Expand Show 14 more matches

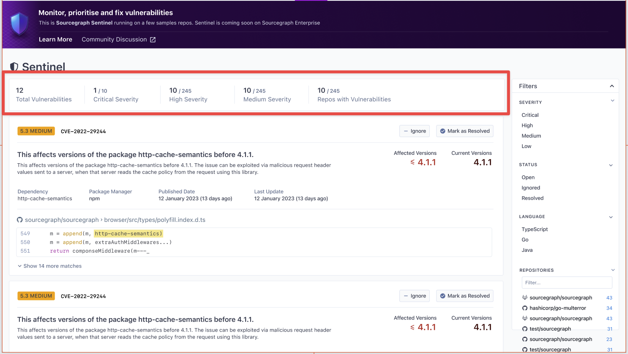49,266
